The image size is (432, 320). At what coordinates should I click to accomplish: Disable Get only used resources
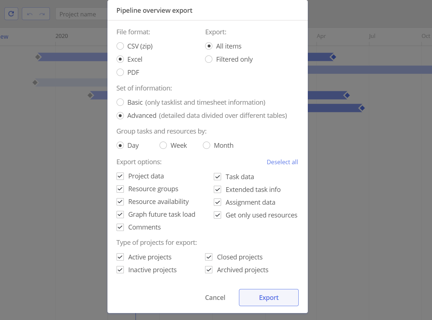pos(218,215)
